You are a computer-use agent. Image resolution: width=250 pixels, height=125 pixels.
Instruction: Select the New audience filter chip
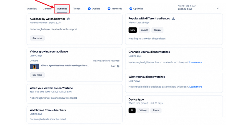[133, 30]
